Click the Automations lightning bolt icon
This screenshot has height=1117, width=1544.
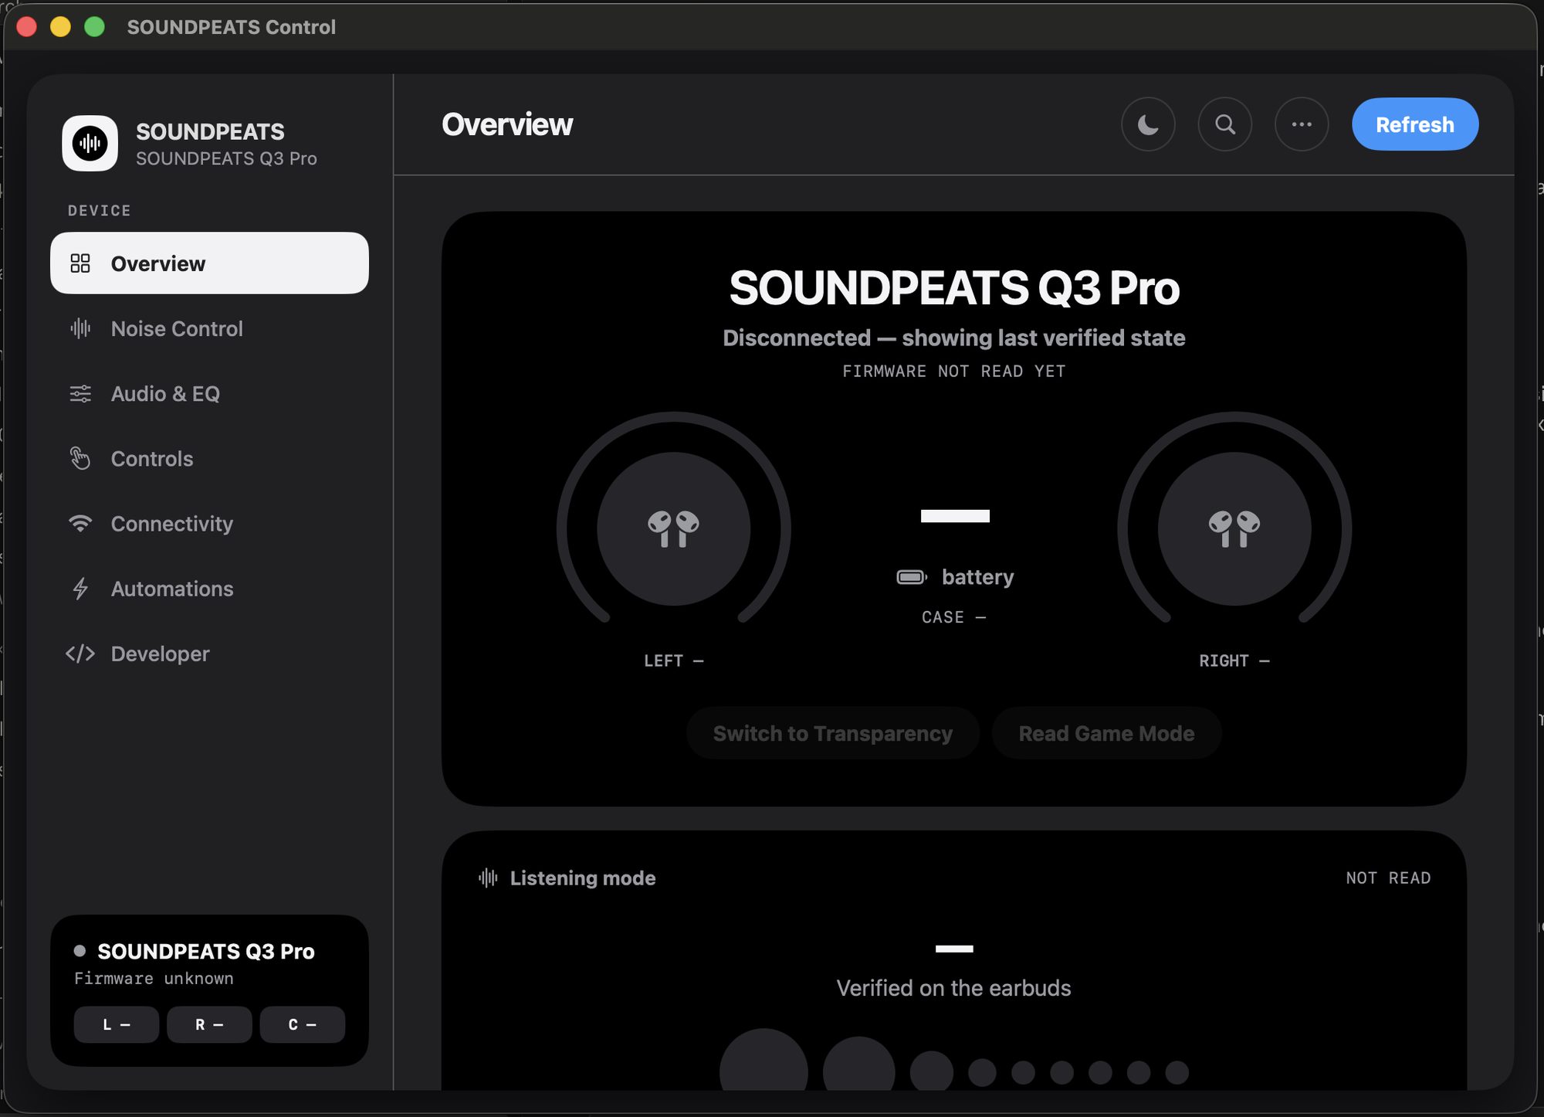click(x=80, y=589)
